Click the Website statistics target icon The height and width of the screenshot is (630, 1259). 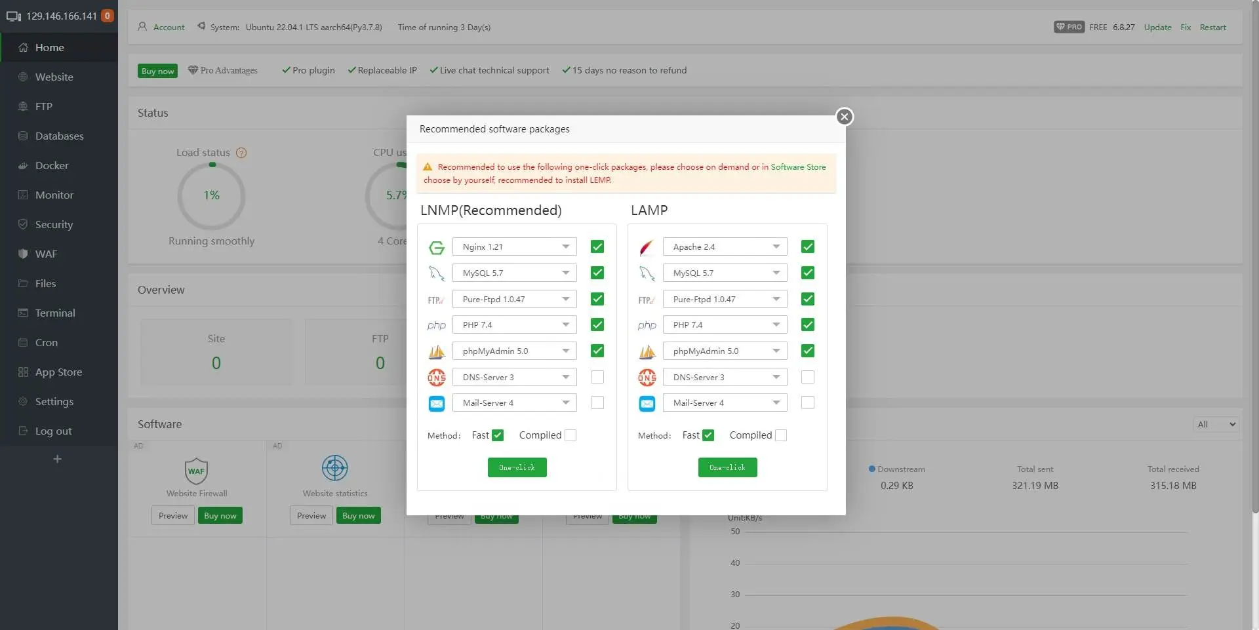(335, 468)
